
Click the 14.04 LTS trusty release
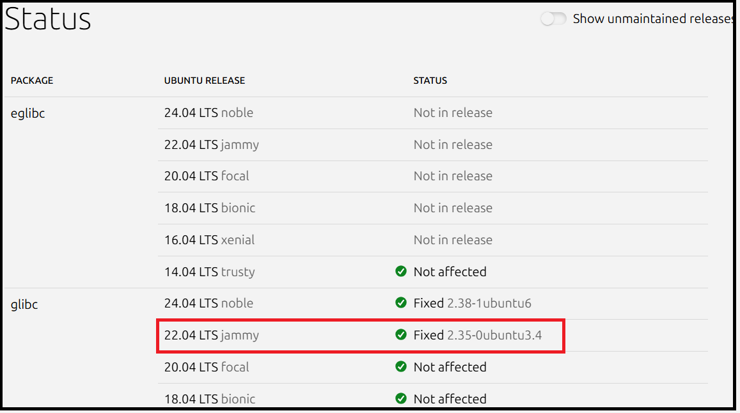coord(209,272)
